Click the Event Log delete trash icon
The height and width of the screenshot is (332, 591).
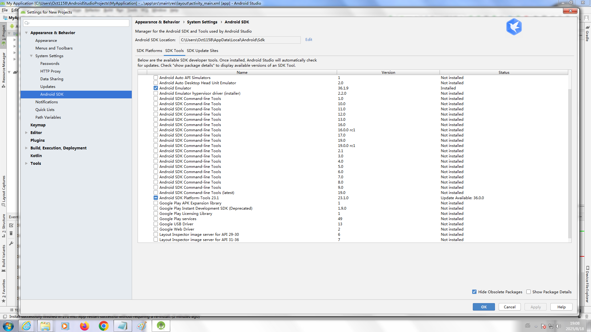(x=11, y=233)
